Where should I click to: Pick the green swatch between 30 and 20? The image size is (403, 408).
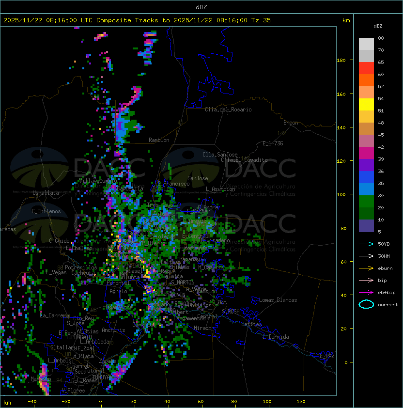(366, 202)
